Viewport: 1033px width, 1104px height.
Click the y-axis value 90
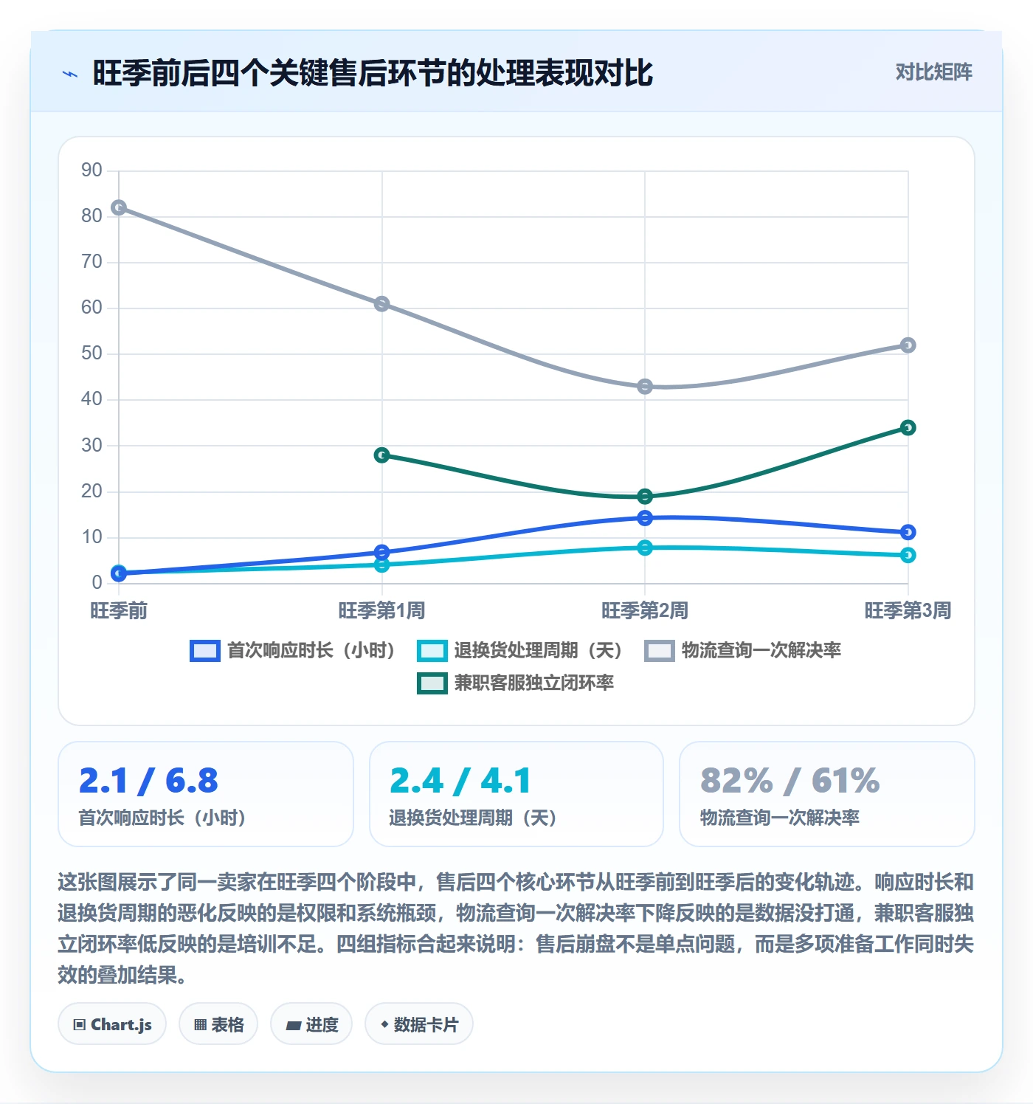pyautogui.click(x=91, y=170)
